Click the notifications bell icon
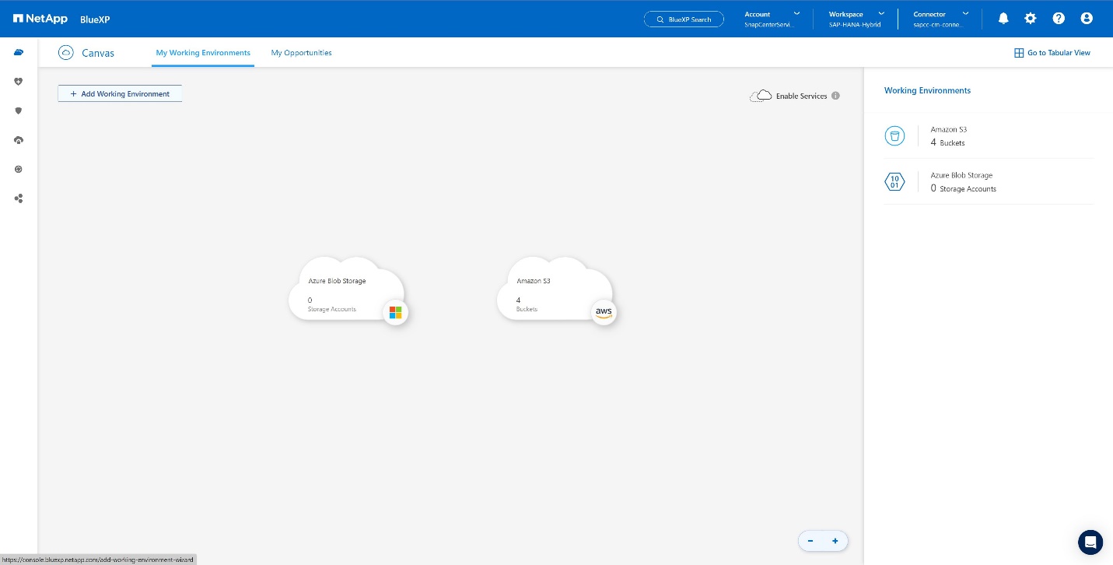Image resolution: width=1113 pixels, height=565 pixels. click(x=1003, y=19)
